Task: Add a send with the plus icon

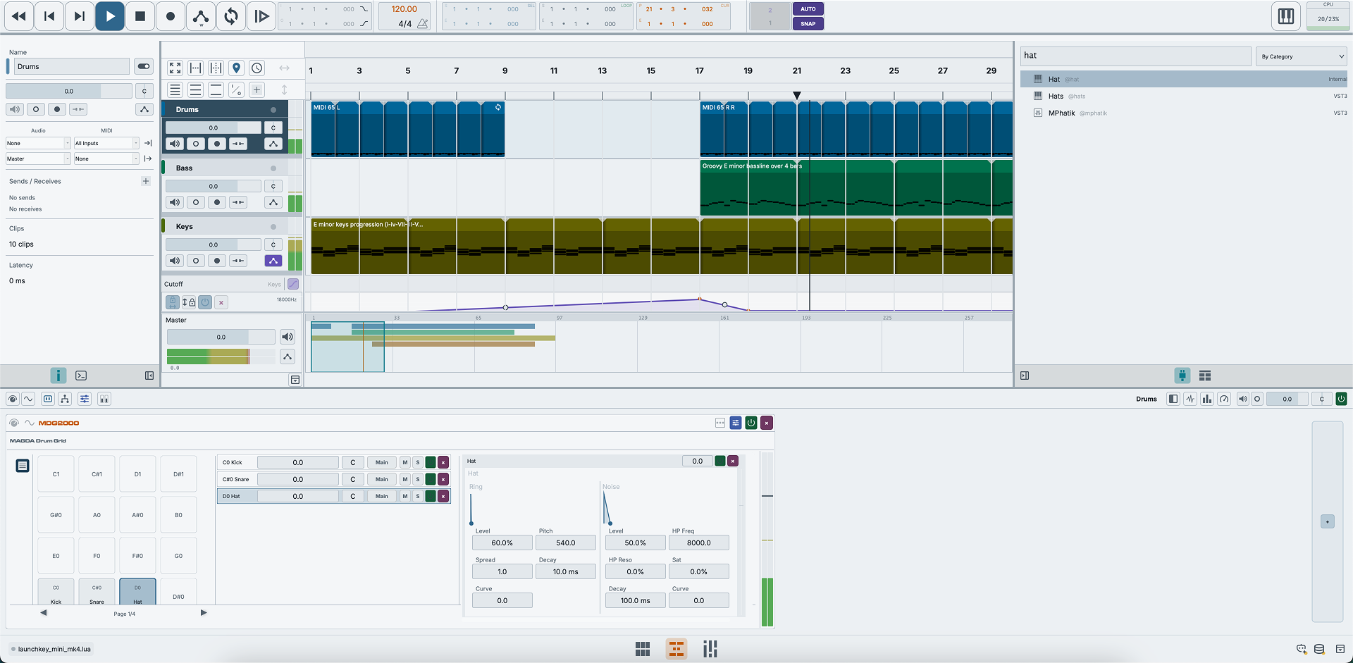Action: click(146, 181)
